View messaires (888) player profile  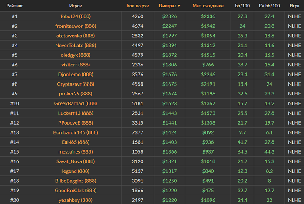76,151
